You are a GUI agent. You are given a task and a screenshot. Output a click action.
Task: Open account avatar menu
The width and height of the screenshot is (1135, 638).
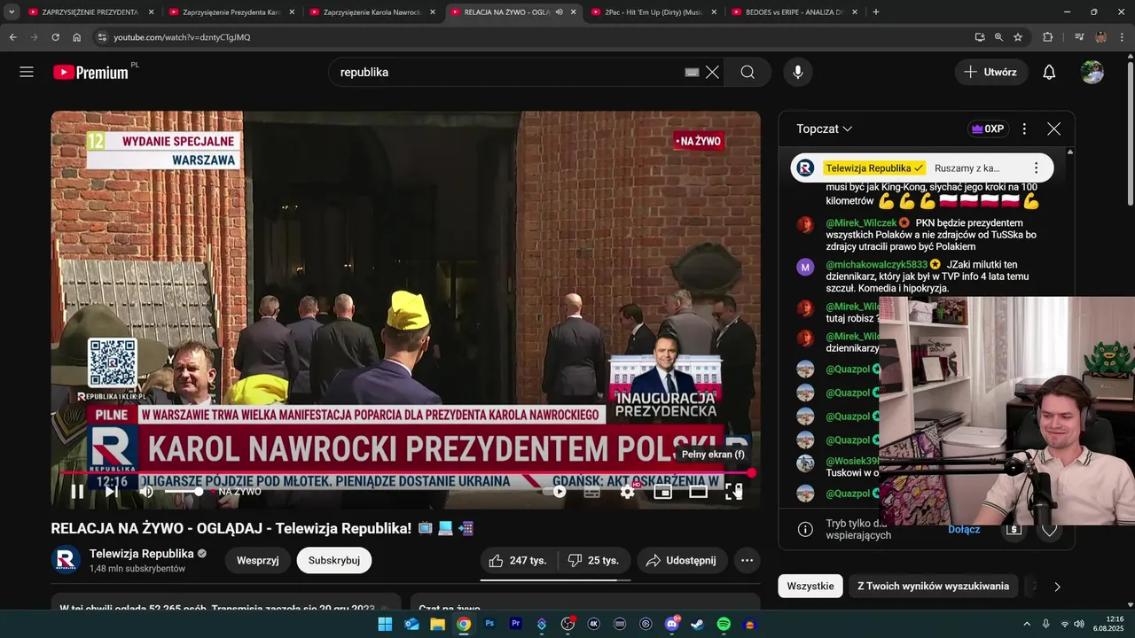[1092, 72]
